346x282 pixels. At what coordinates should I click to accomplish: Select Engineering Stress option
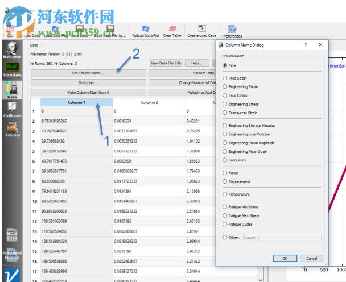coord(225,104)
